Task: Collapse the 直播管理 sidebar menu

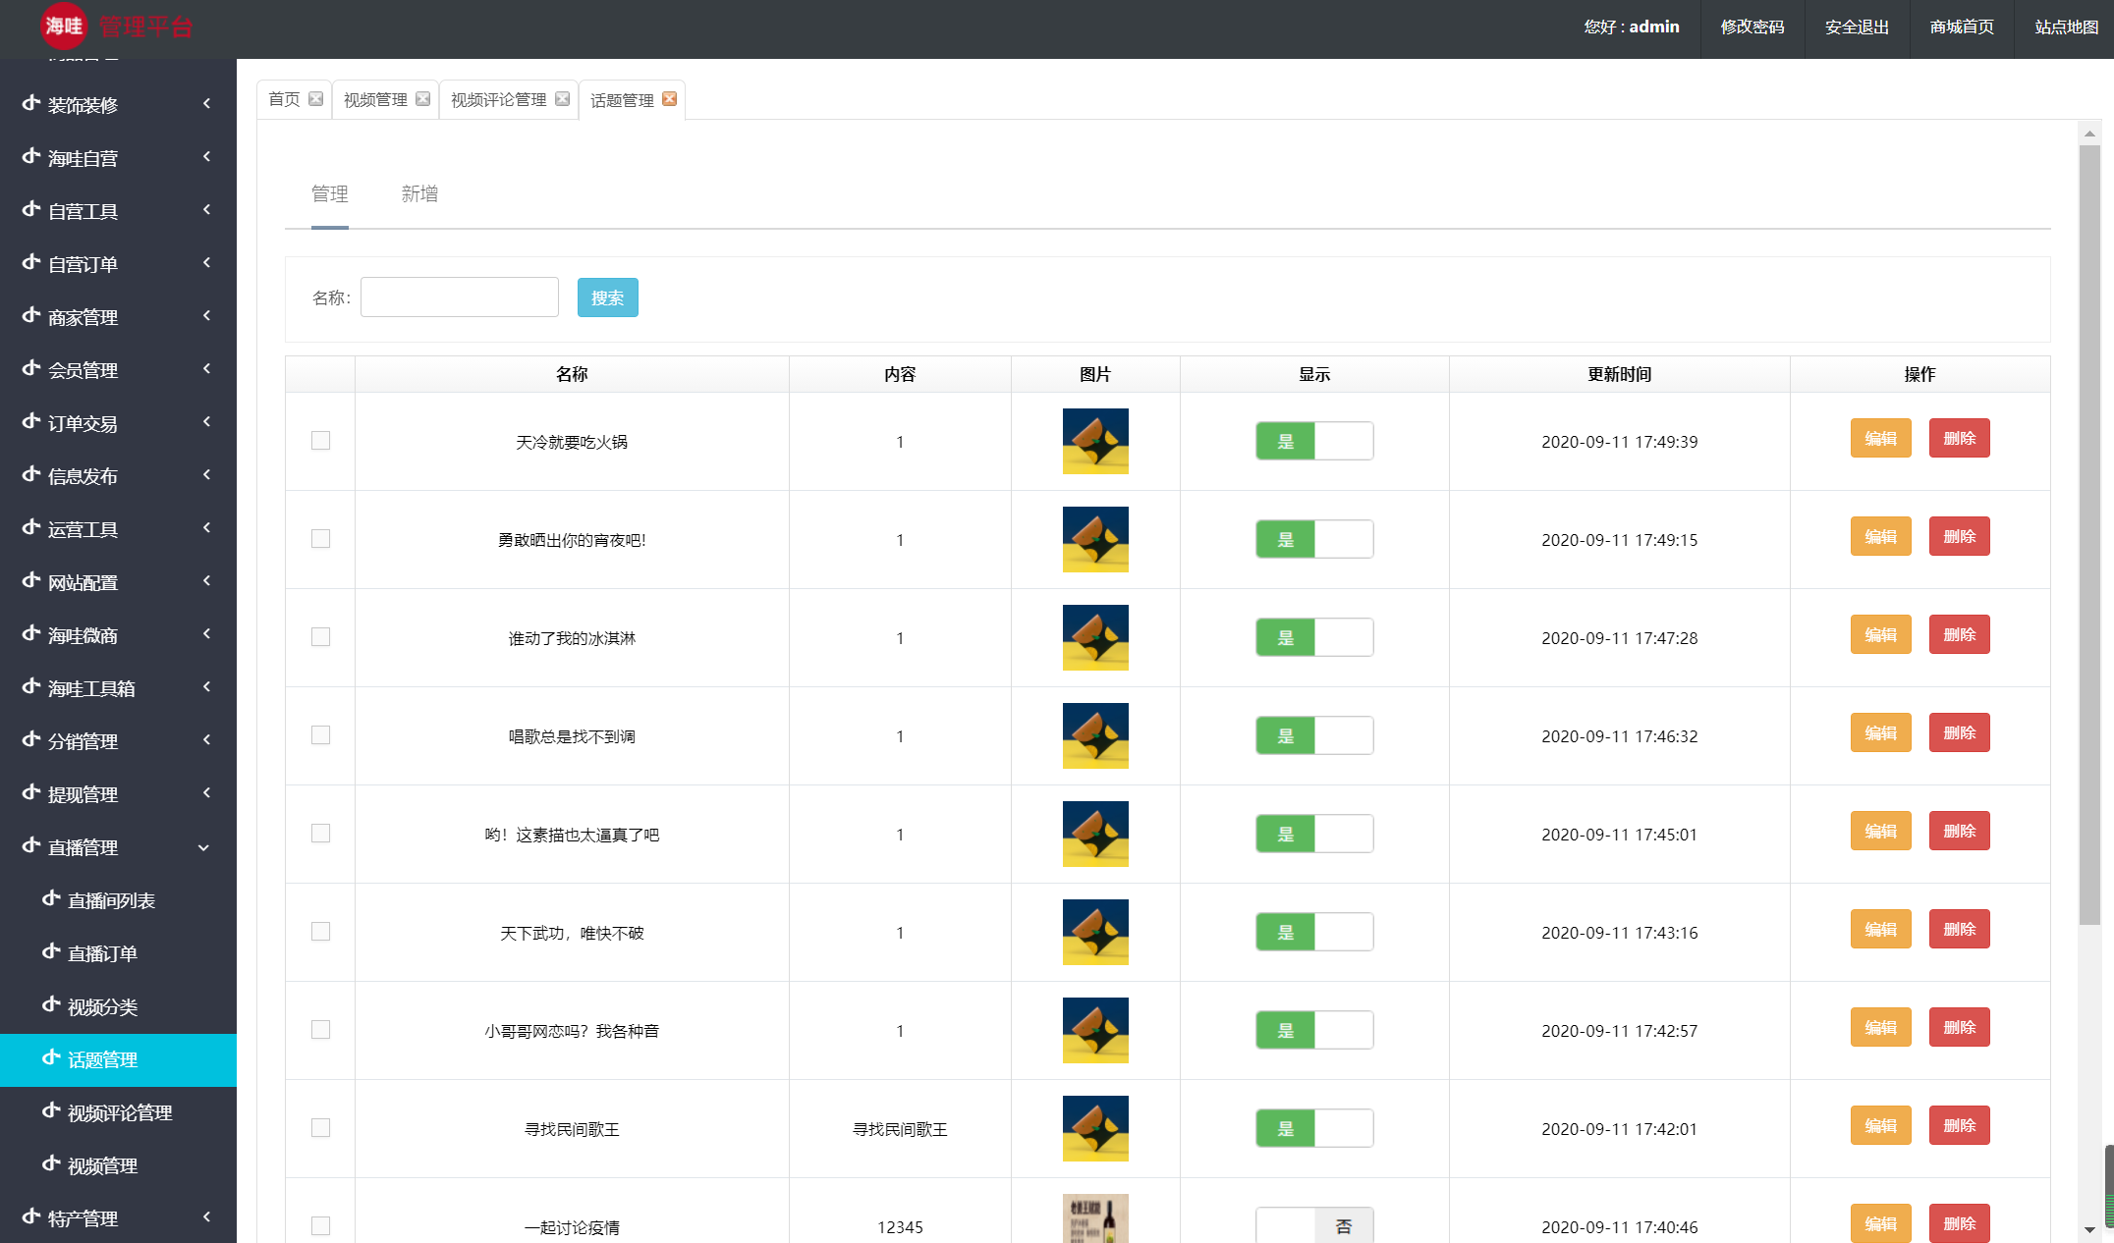Action: pyautogui.click(x=203, y=847)
